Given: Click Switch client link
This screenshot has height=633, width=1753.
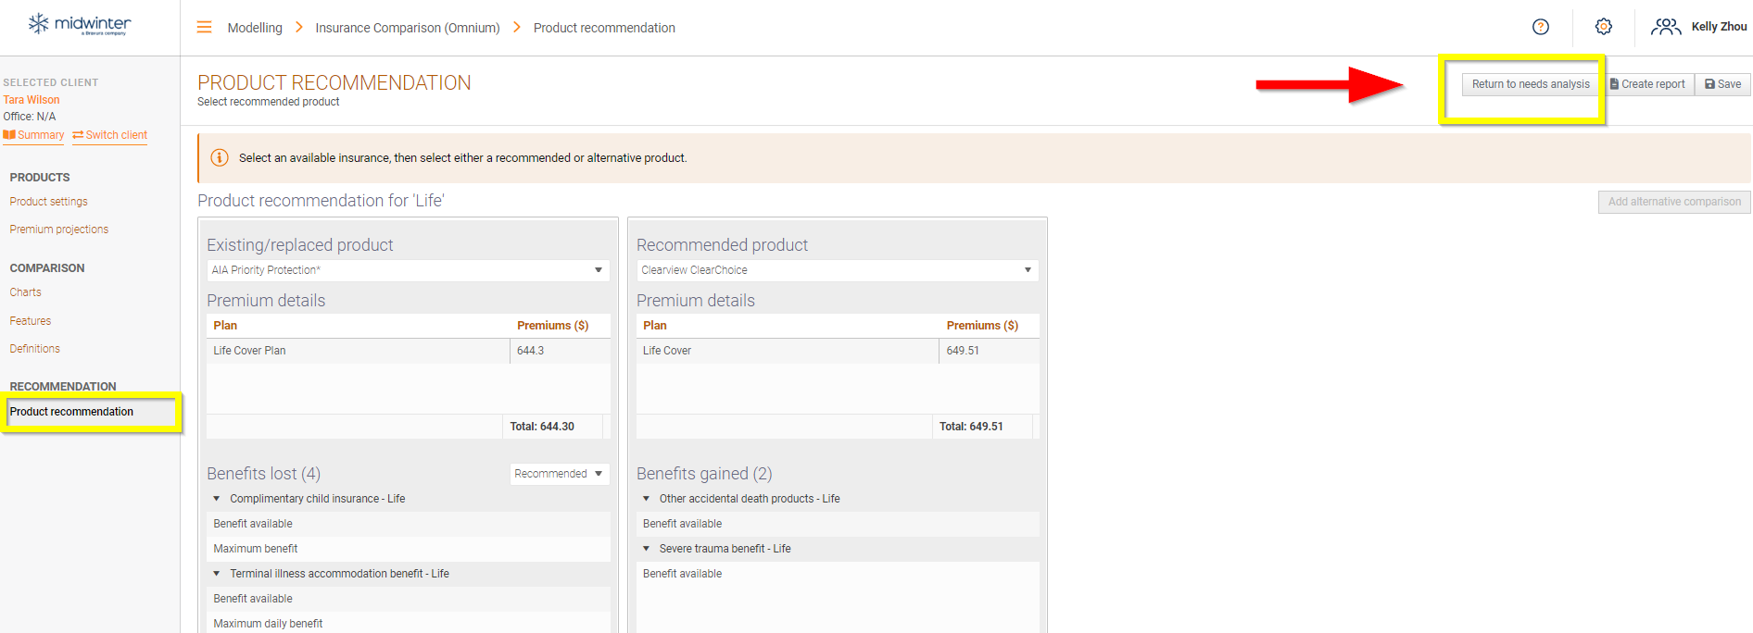Looking at the screenshot, I should pyautogui.click(x=110, y=135).
